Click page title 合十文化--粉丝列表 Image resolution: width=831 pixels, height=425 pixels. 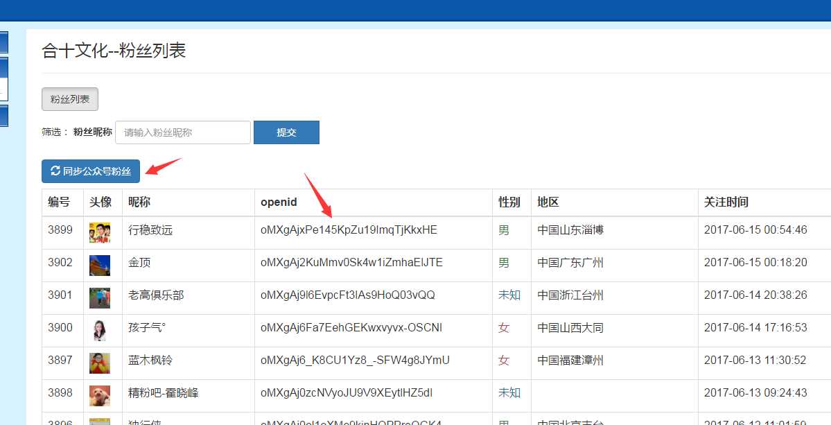point(114,51)
